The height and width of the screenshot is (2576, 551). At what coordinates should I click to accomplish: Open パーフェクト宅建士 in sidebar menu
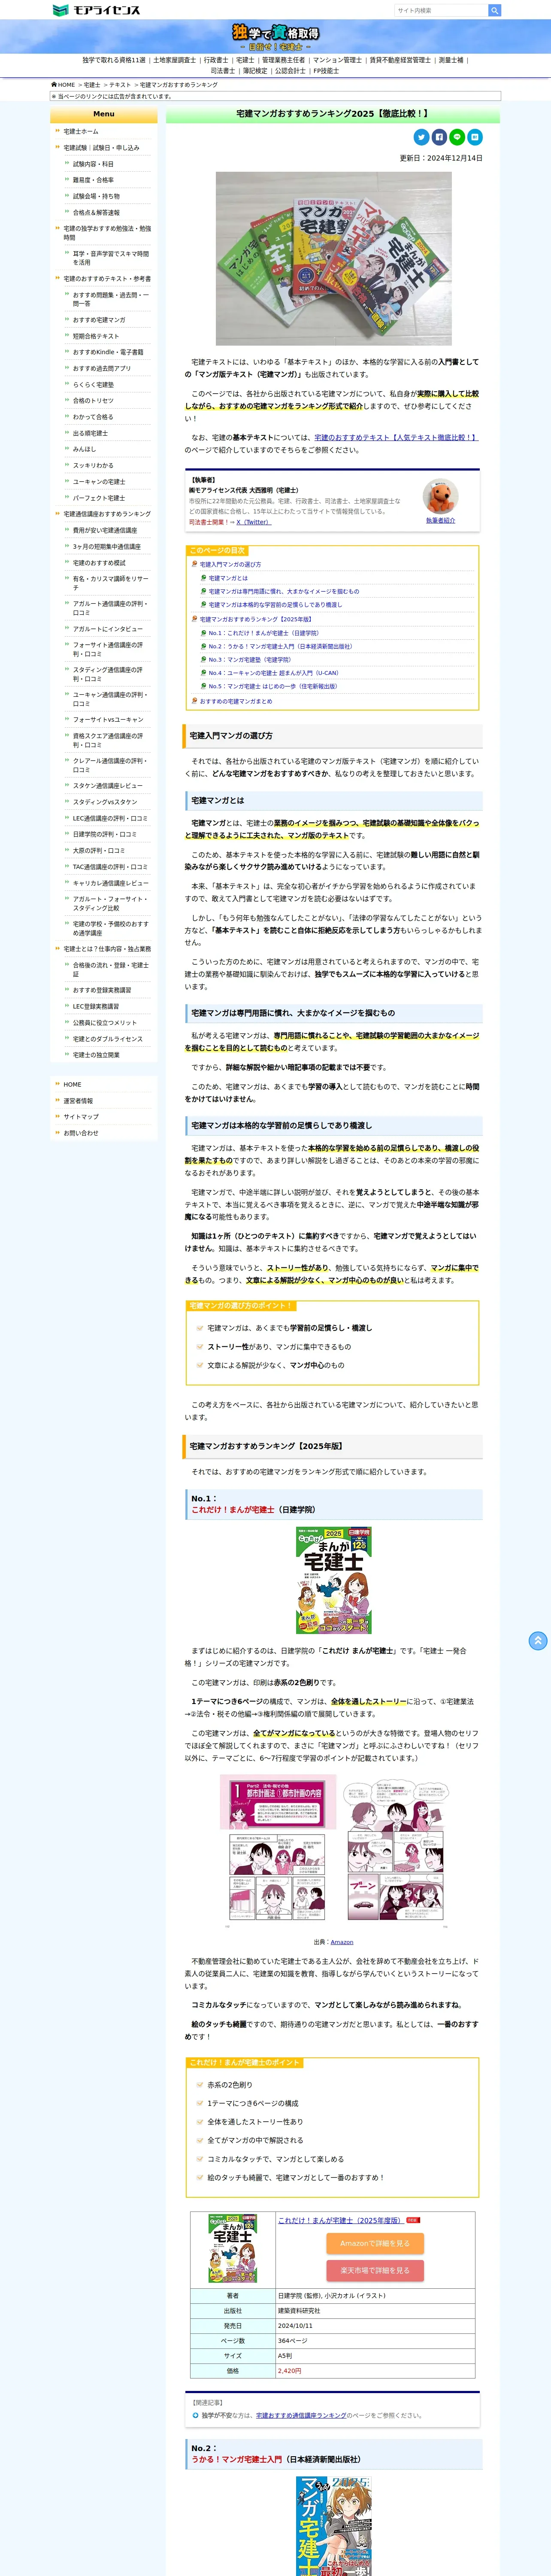click(99, 498)
